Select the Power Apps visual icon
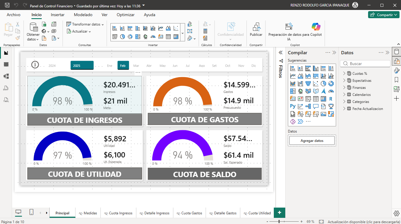401x224 pixels. pos(293,121)
